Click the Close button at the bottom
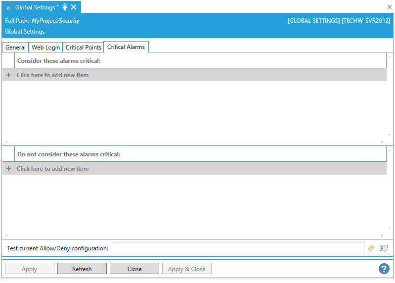This screenshot has width=395, height=283. tap(134, 269)
